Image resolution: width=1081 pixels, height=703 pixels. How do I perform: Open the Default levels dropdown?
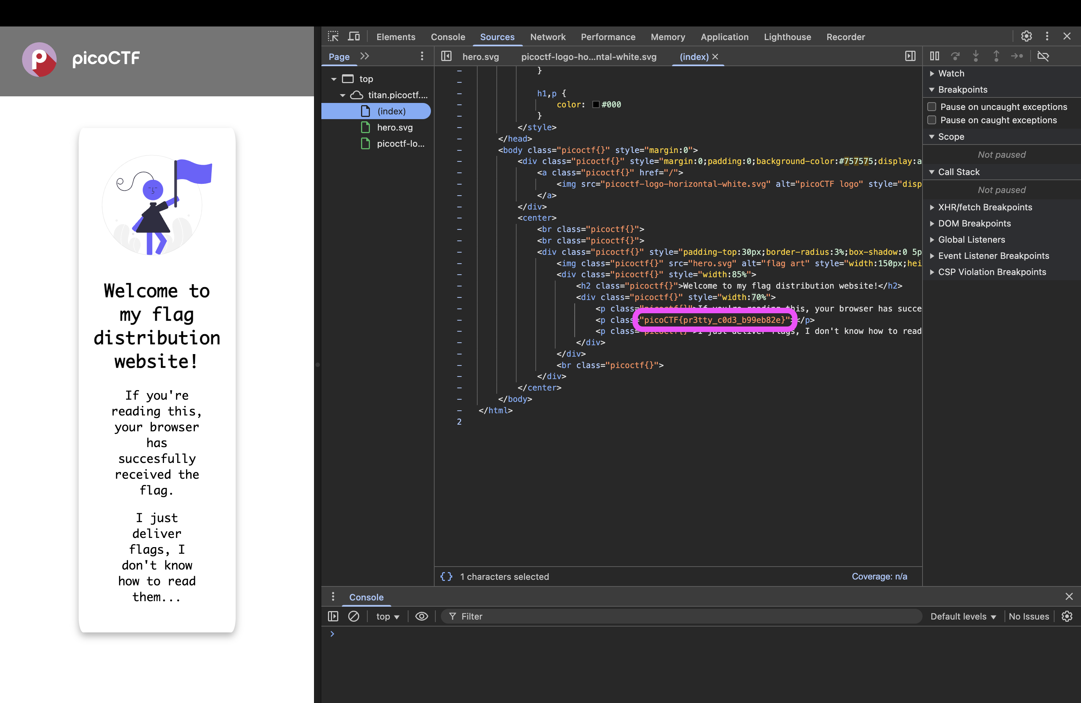click(x=963, y=616)
